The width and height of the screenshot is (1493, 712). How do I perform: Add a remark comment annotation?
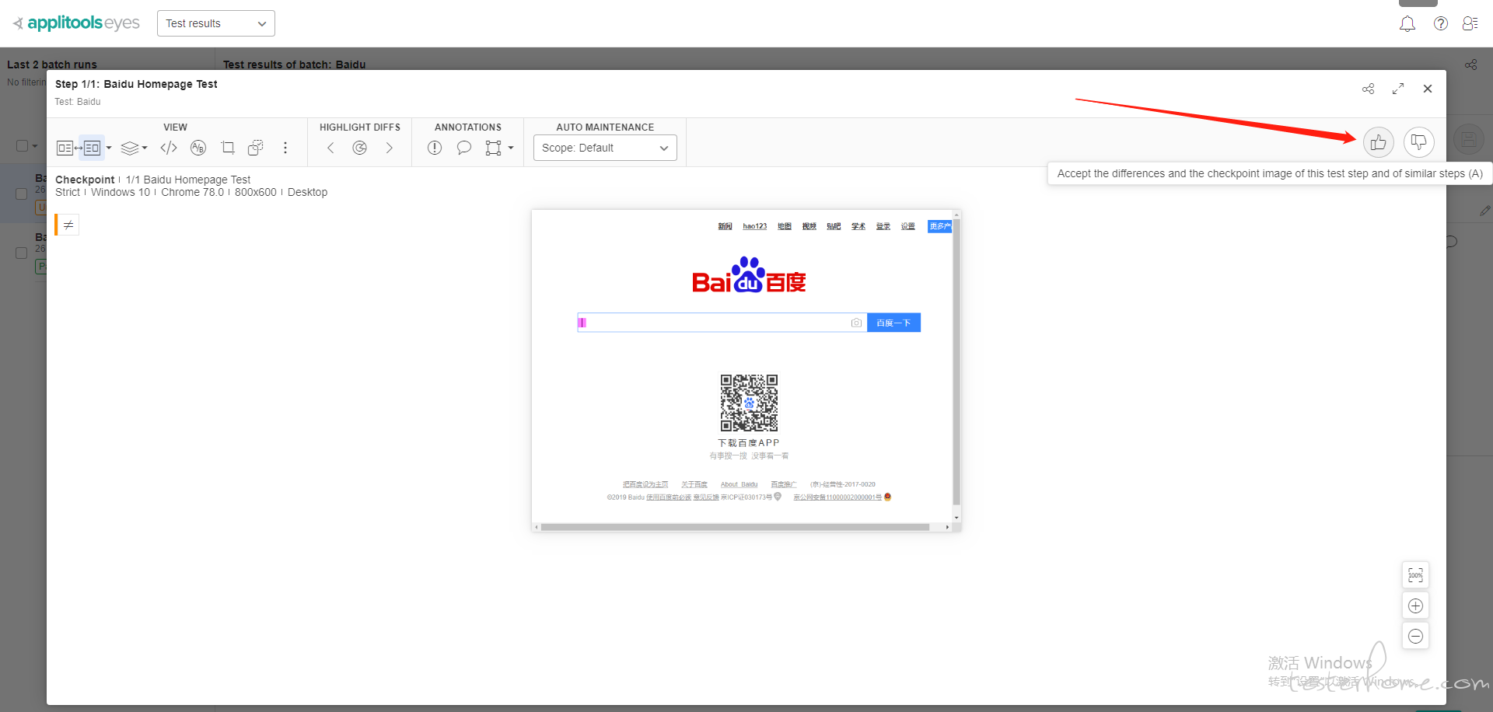464,148
